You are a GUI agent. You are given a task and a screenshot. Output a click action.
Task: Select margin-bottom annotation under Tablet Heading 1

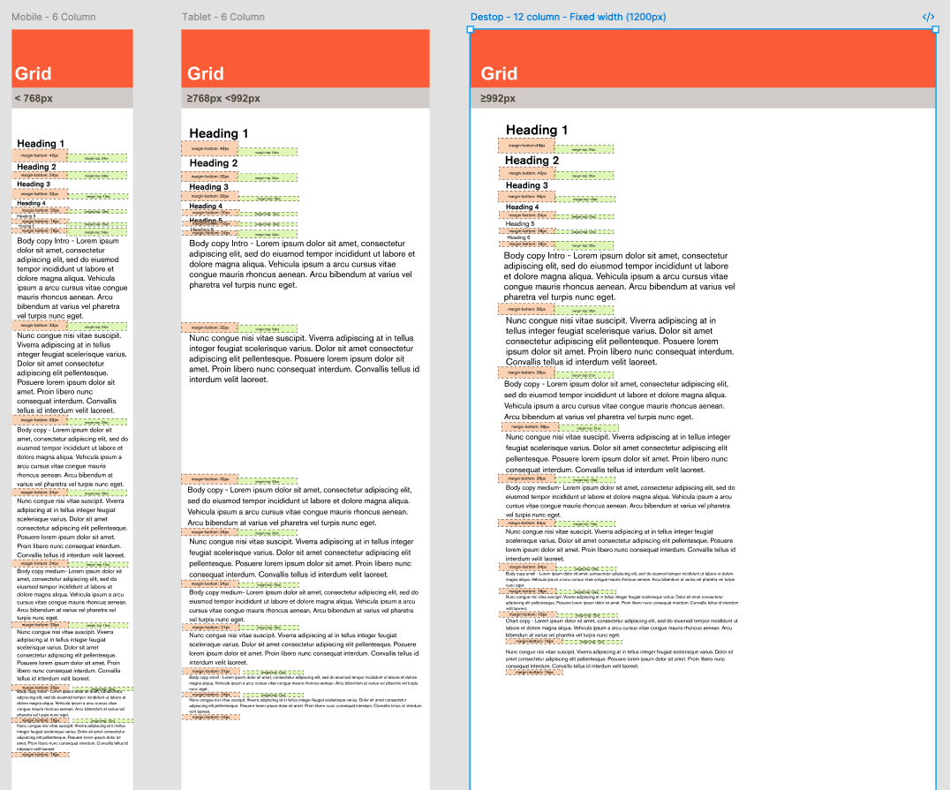209,148
